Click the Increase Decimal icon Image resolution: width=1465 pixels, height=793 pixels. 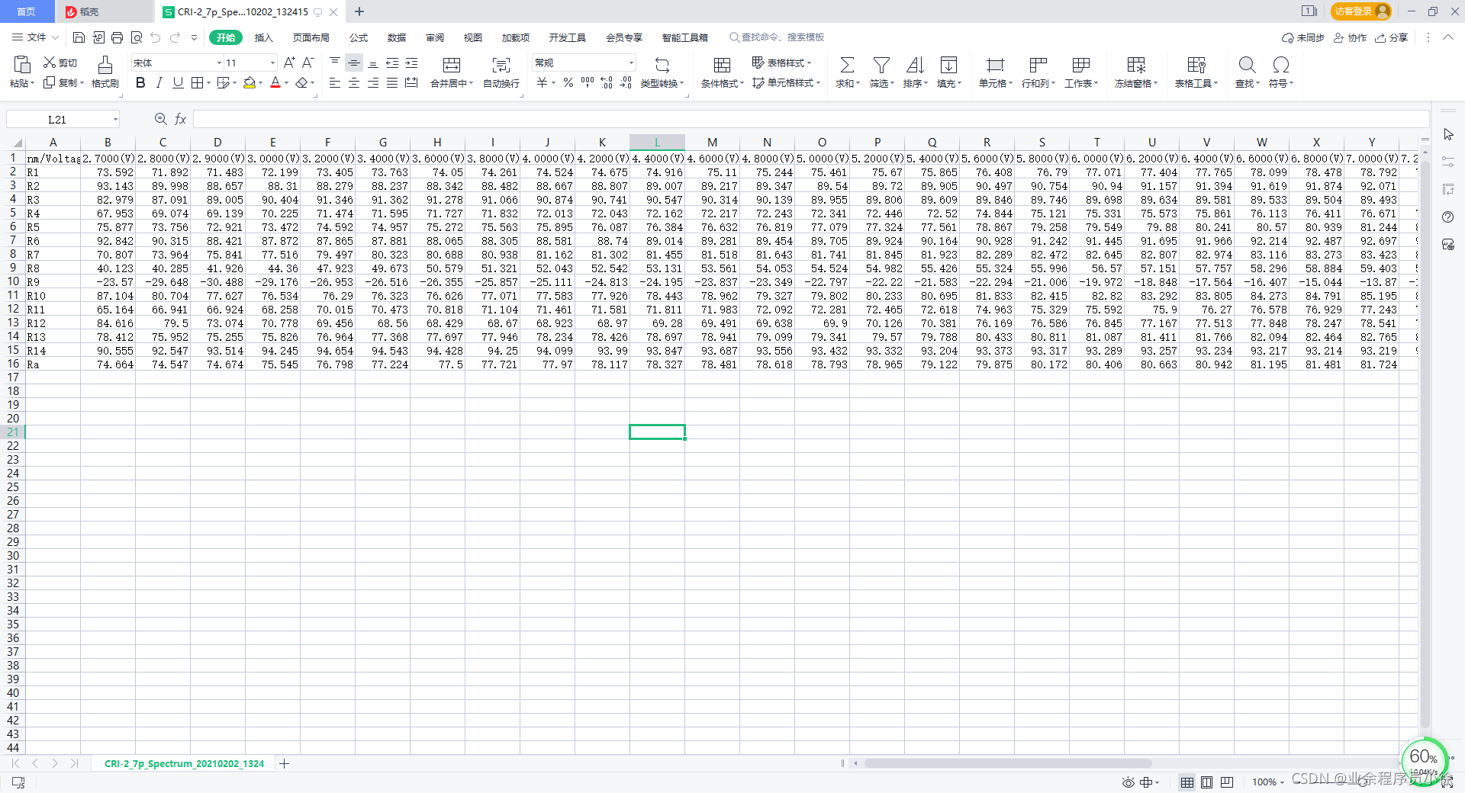point(607,82)
